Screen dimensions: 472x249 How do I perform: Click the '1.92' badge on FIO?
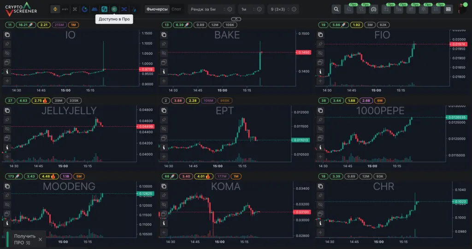[x=356, y=25]
